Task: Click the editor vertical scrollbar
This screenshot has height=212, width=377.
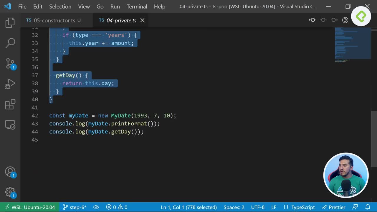Action: point(374,138)
